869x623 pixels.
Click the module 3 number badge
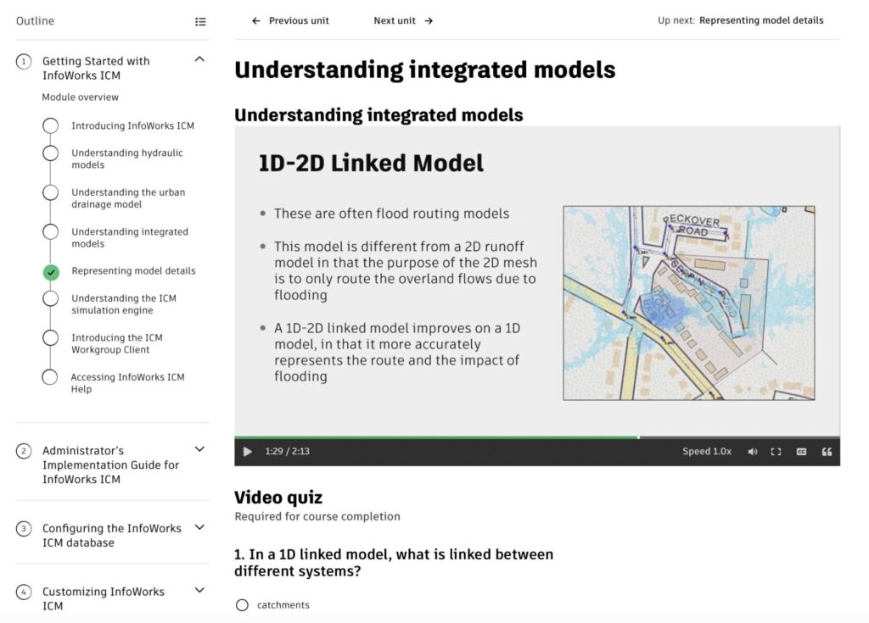23,529
